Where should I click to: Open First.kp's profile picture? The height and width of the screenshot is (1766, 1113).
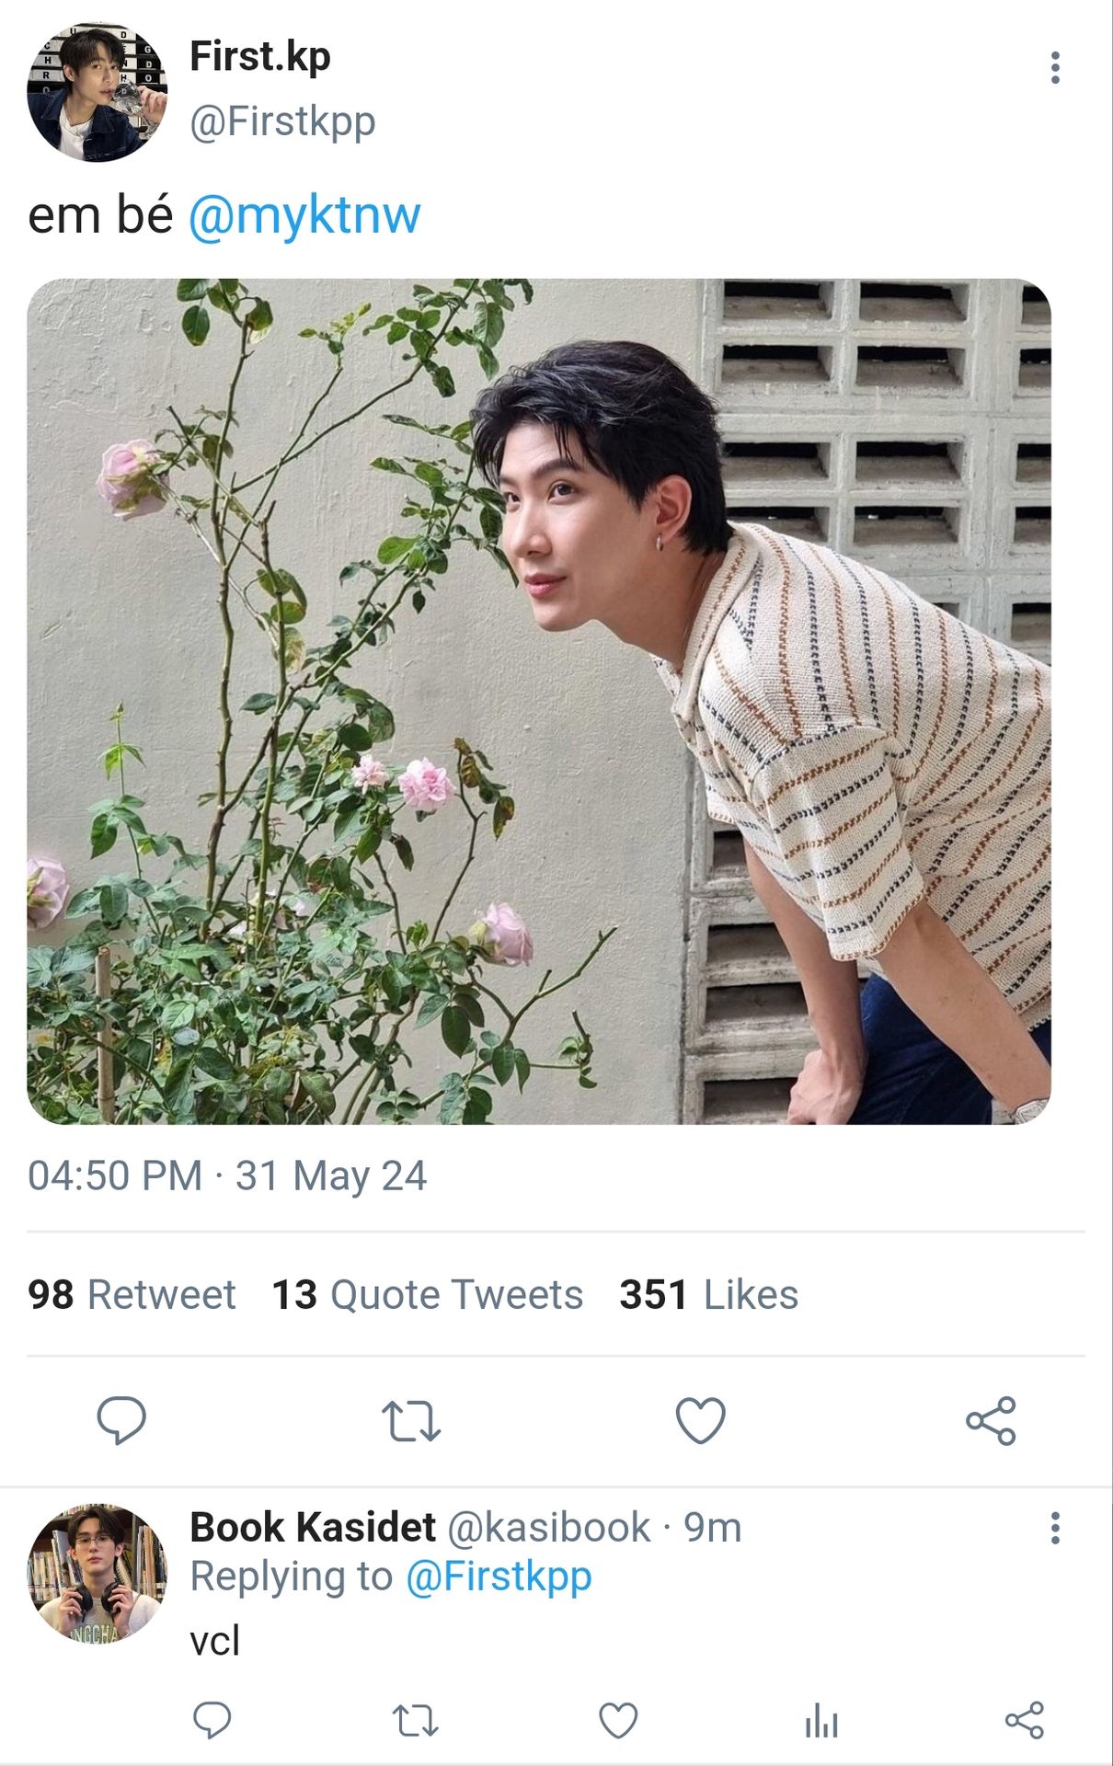97,92
